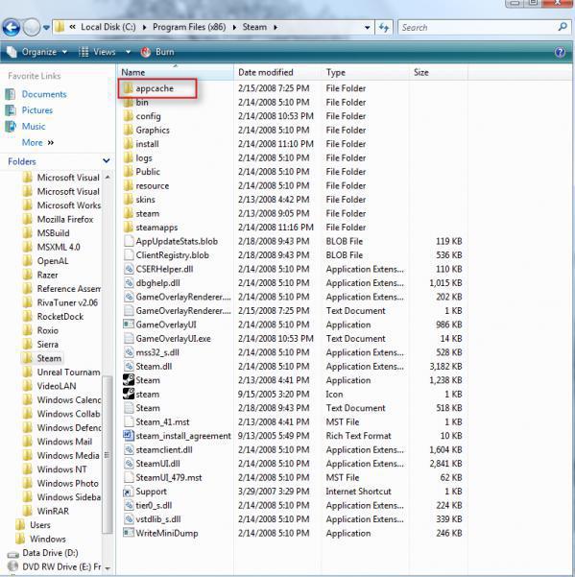This screenshot has width=575, height=577.
Task: Open the Views dropdown arrow
Action: coord(128,52)
